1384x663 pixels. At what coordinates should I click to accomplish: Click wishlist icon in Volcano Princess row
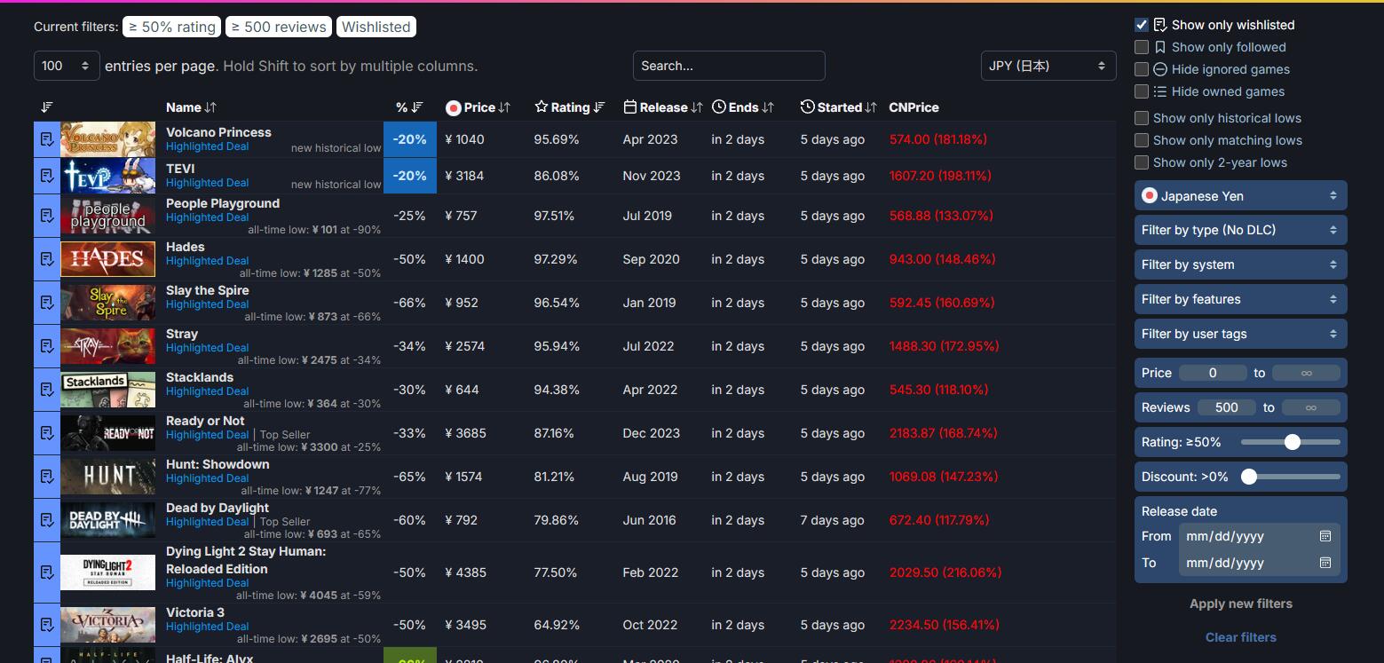46,139
